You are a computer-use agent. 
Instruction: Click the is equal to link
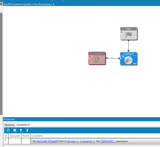(x=86, y=141)
